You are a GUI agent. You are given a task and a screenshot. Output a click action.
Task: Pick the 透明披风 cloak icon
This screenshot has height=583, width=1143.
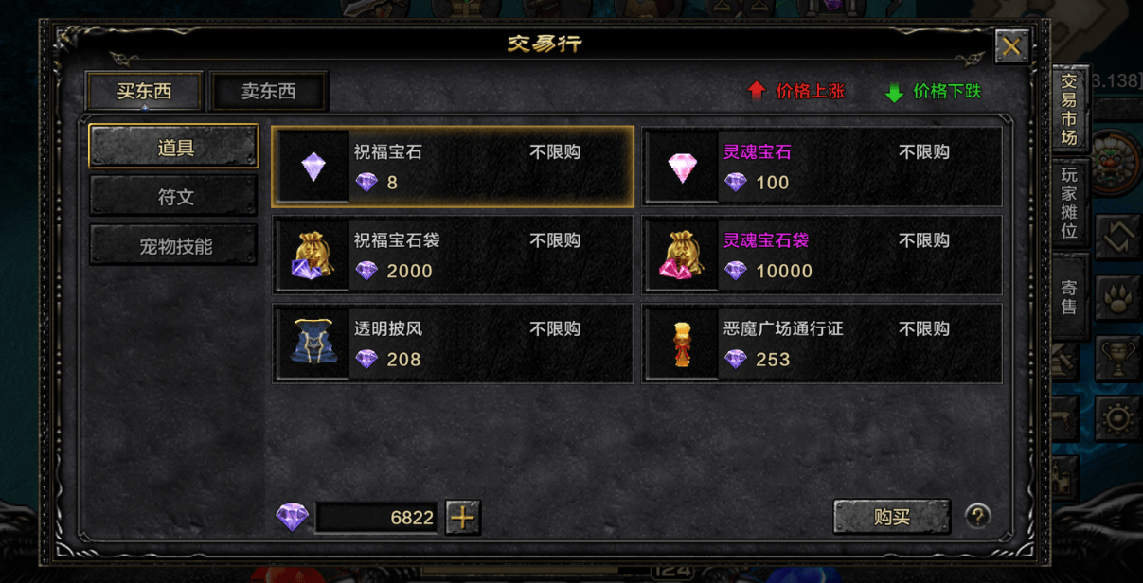pos(313,344)
